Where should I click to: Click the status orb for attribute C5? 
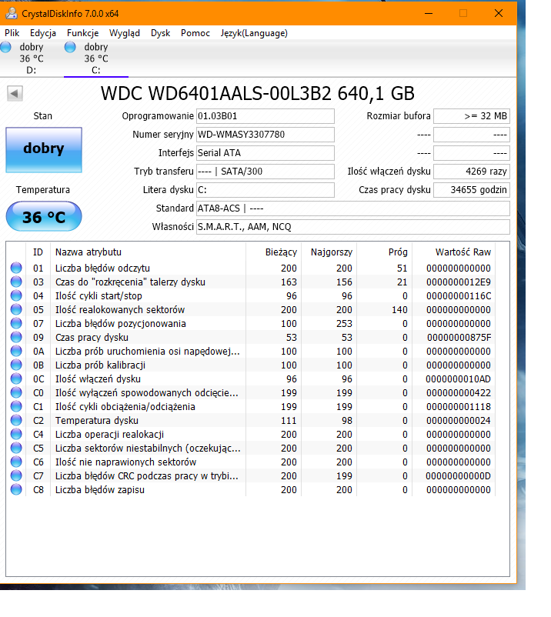[x=16, y=449]
